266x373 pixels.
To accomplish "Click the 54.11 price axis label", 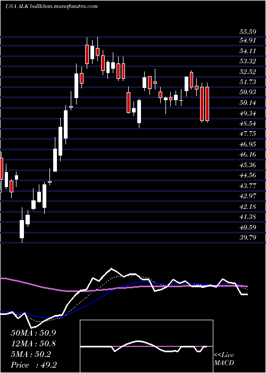I will point(247,51).
